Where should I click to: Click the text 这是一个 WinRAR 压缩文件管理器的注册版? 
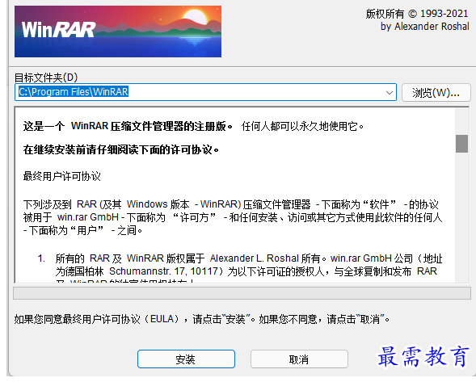coord(128,126)
